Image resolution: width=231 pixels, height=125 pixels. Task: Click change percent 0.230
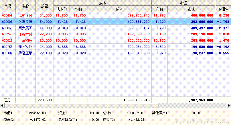(224, 15)
